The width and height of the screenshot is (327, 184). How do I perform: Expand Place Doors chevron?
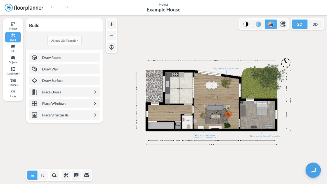[95, 92]
